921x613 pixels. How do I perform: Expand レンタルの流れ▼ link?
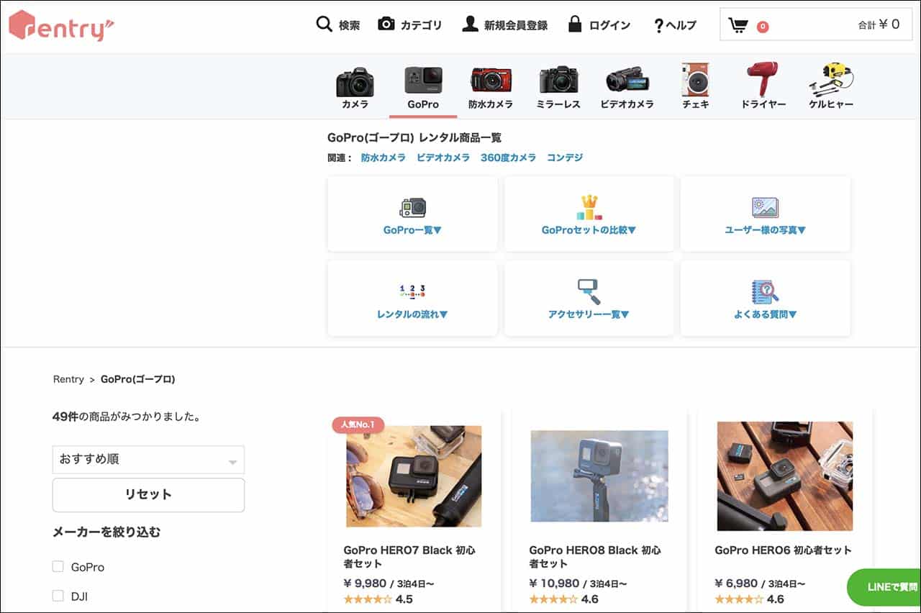click(412, 314)
